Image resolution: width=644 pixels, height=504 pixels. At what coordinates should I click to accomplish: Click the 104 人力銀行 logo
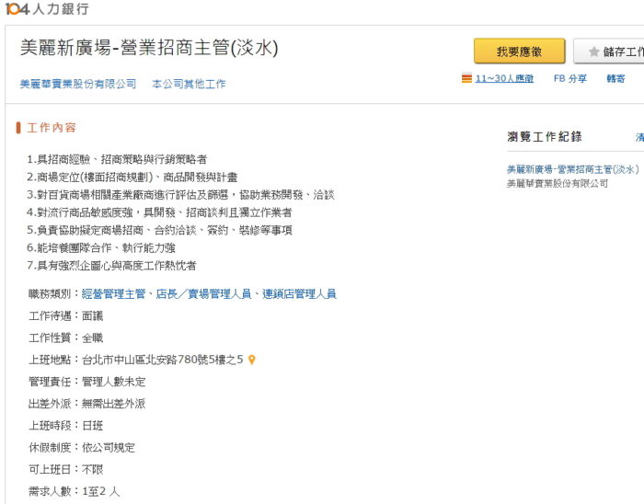[x=47, y=8]
